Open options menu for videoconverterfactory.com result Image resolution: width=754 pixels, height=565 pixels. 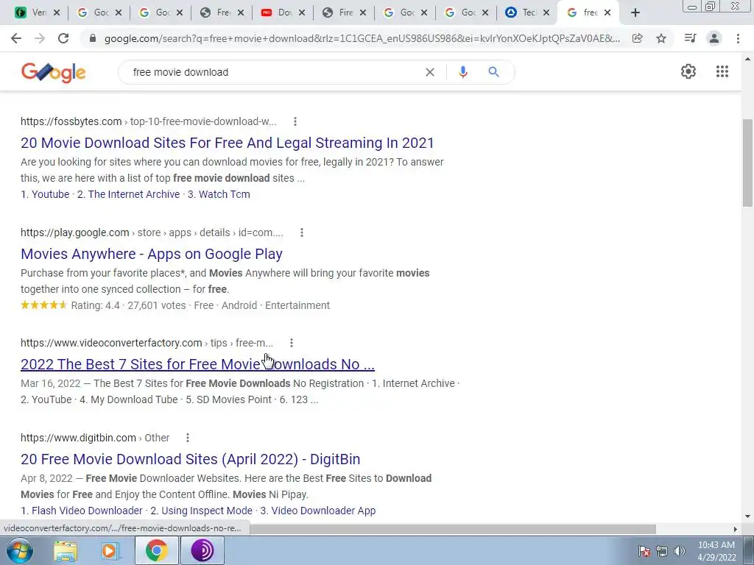[x=291, y=343]
